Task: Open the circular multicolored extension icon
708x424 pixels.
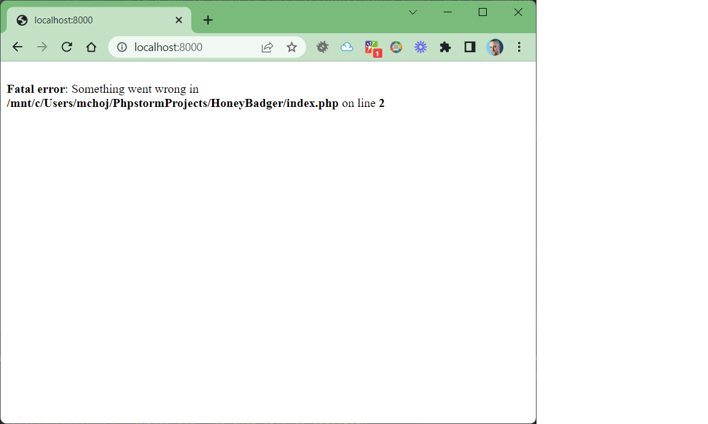Action: tap(396, 47)
